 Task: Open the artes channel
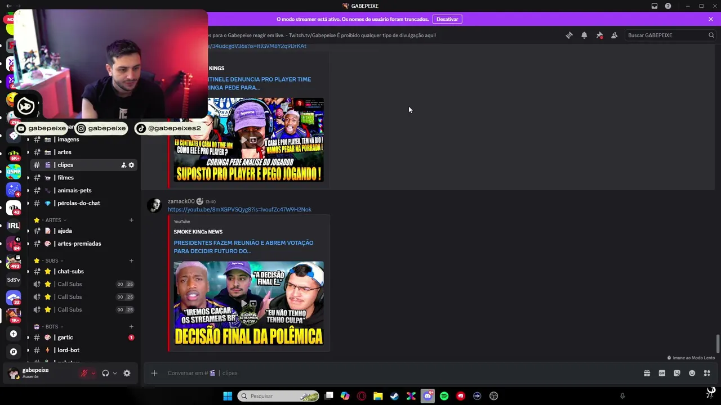pos(64,152)
